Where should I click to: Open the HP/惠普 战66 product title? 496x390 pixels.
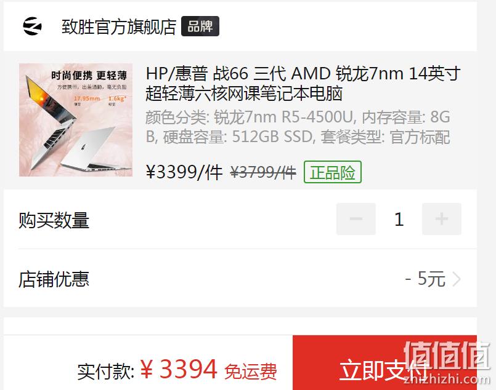[x=303, y=83]
